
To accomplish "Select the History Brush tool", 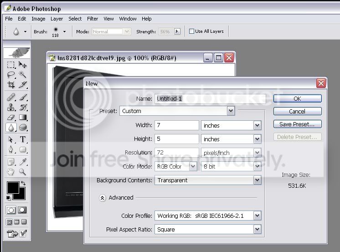I will click(x=22, y=107).
